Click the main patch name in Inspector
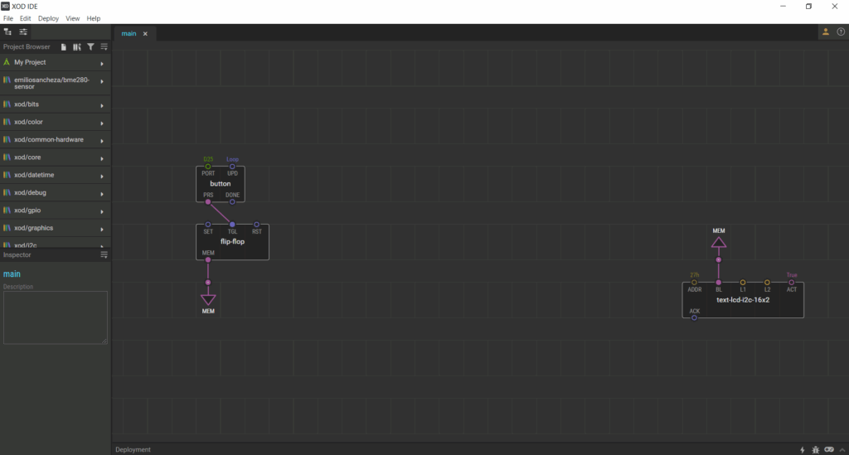The height and width of the screenshot is (455, 849). 12,274
